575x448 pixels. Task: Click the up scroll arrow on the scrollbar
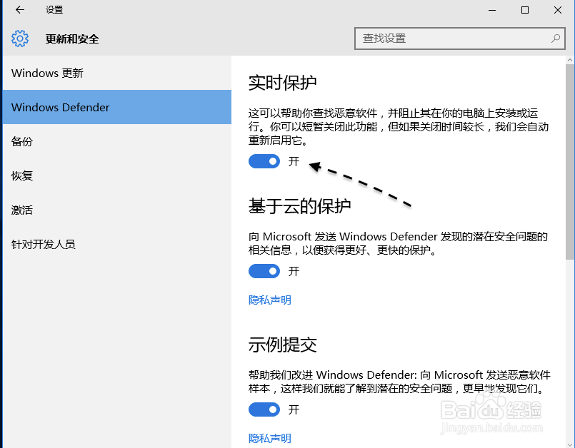tap(569, 61)
